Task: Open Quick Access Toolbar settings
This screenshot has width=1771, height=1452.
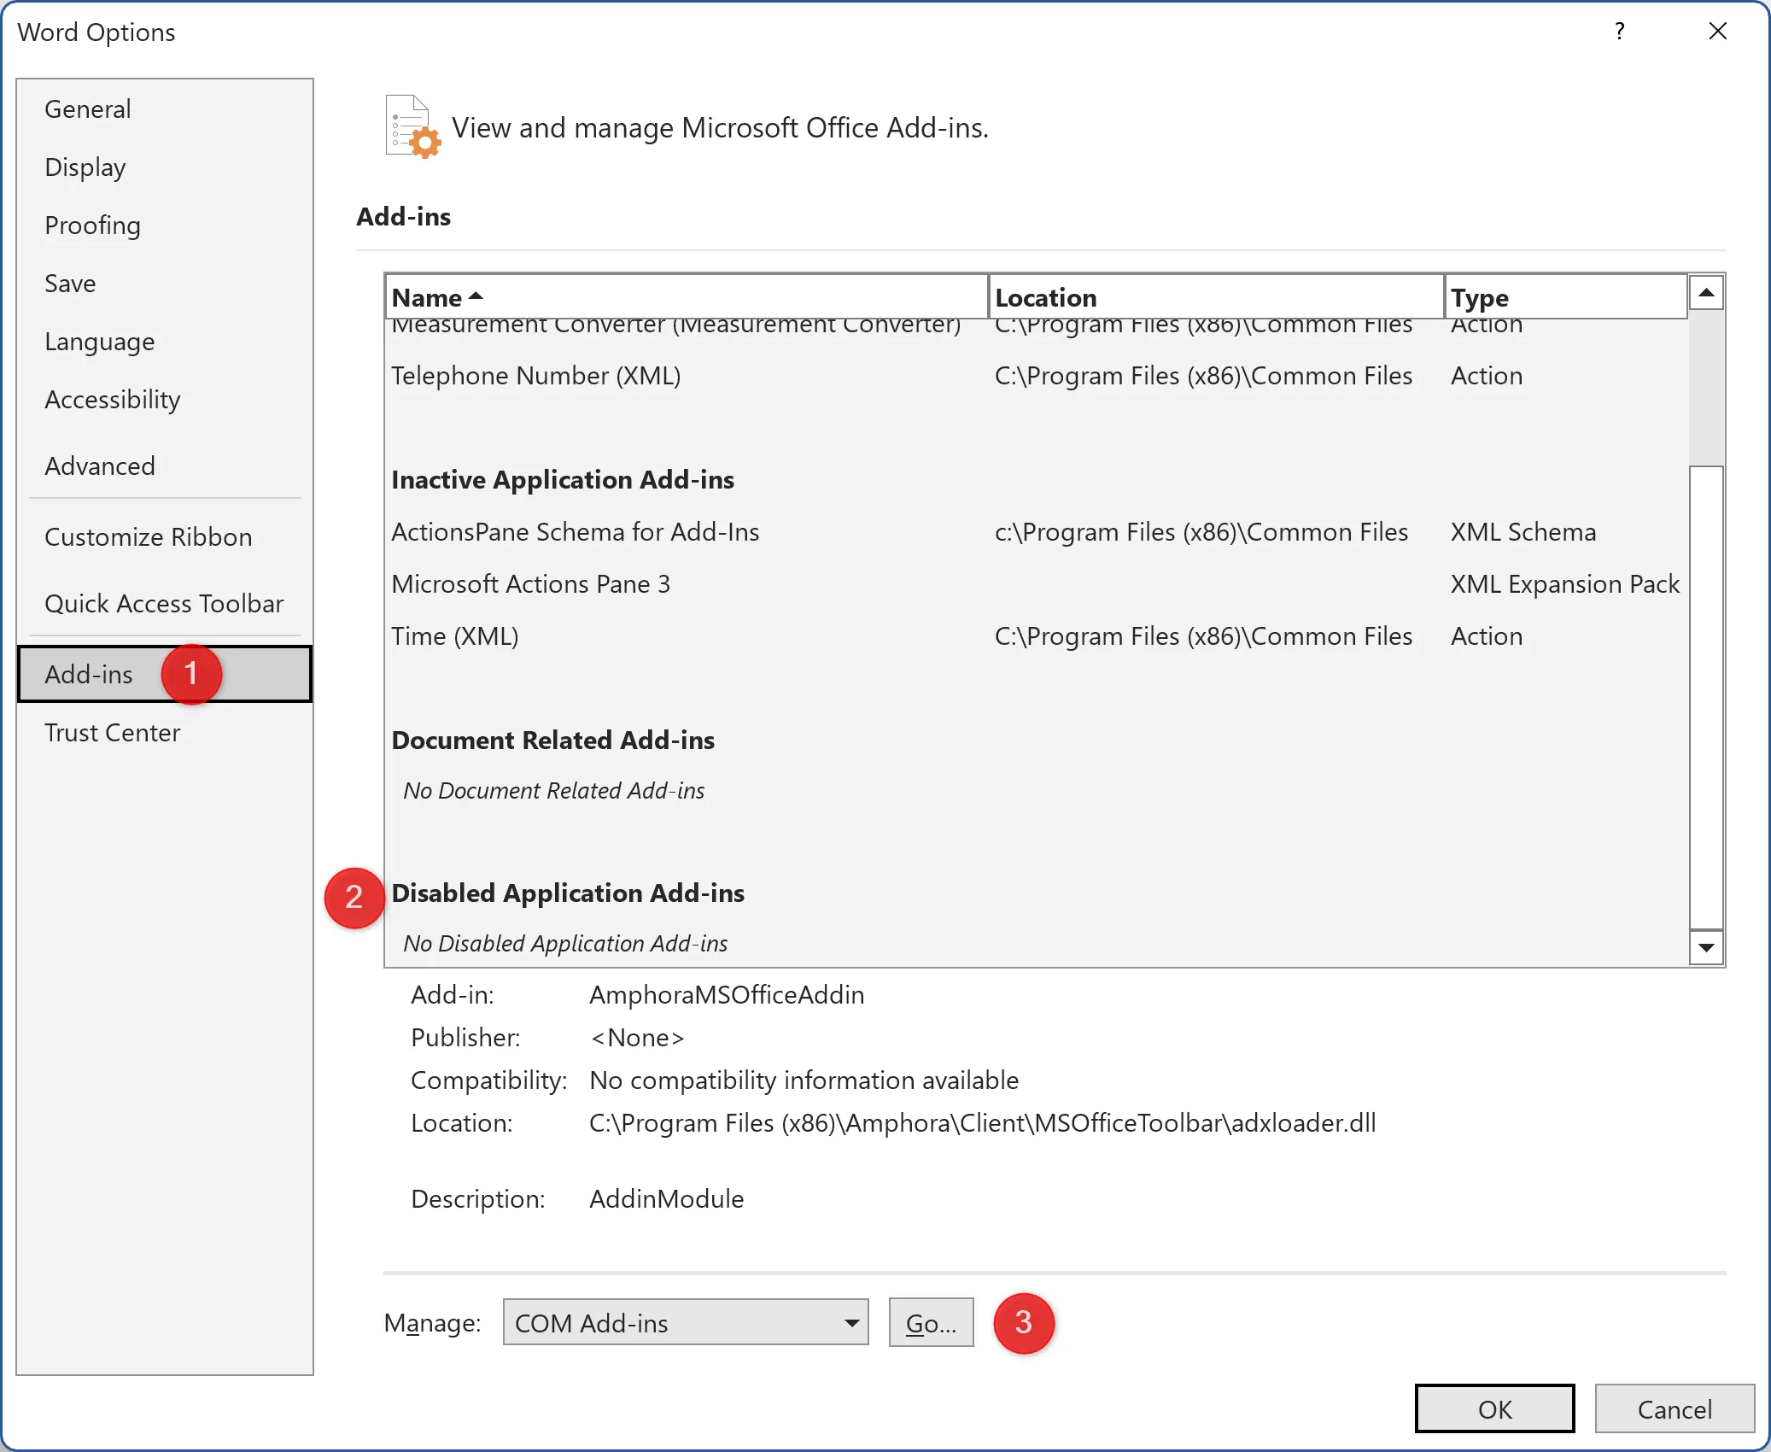Action: point(164,604)
